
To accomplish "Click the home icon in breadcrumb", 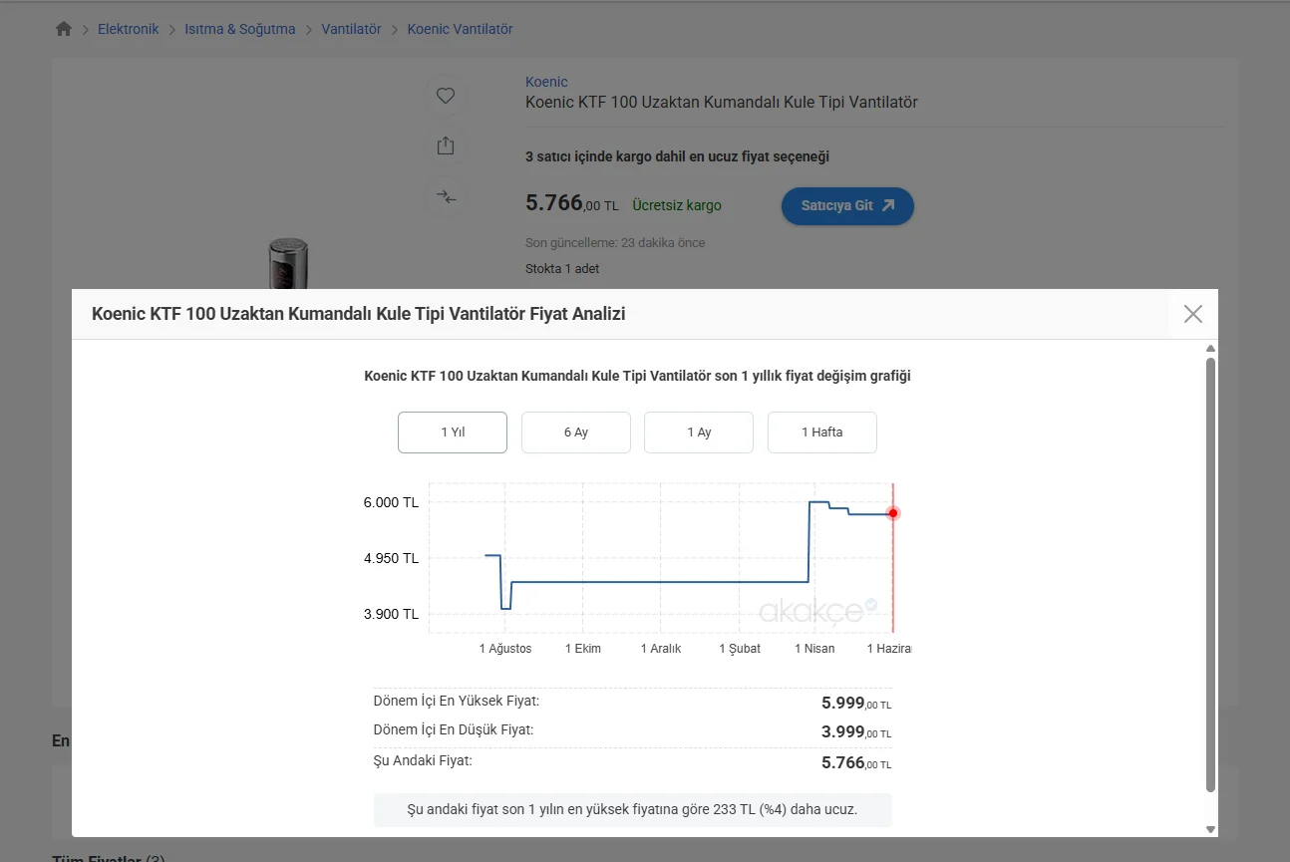I will coord(64,29).
